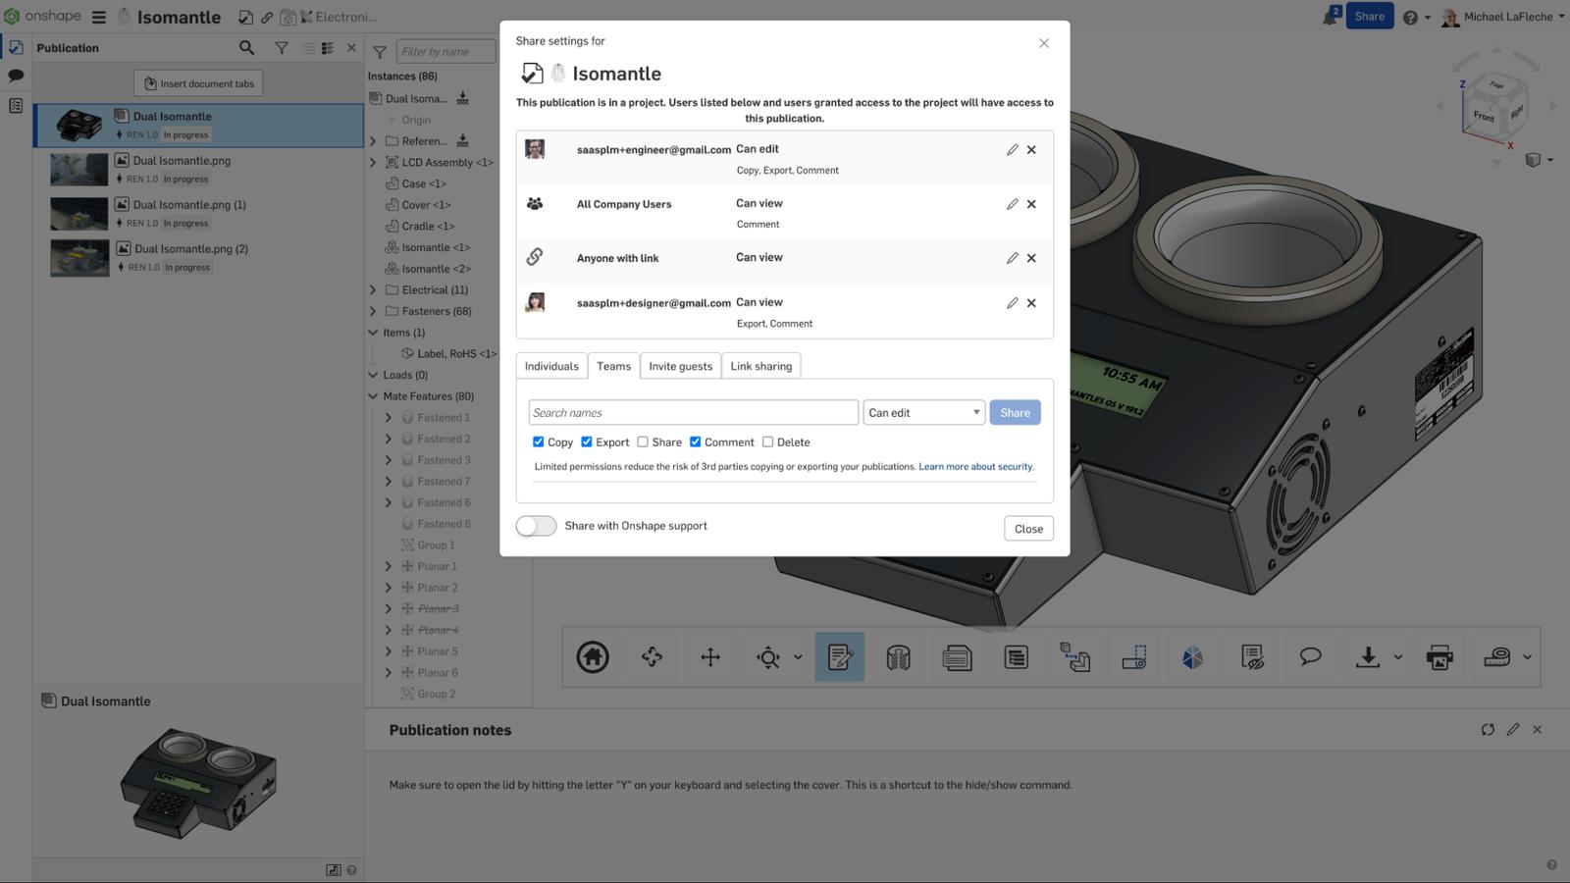1570x883 pixels.
Task: Open the Comment bubble icon in the toolbar
Action: coord(1309,657)
